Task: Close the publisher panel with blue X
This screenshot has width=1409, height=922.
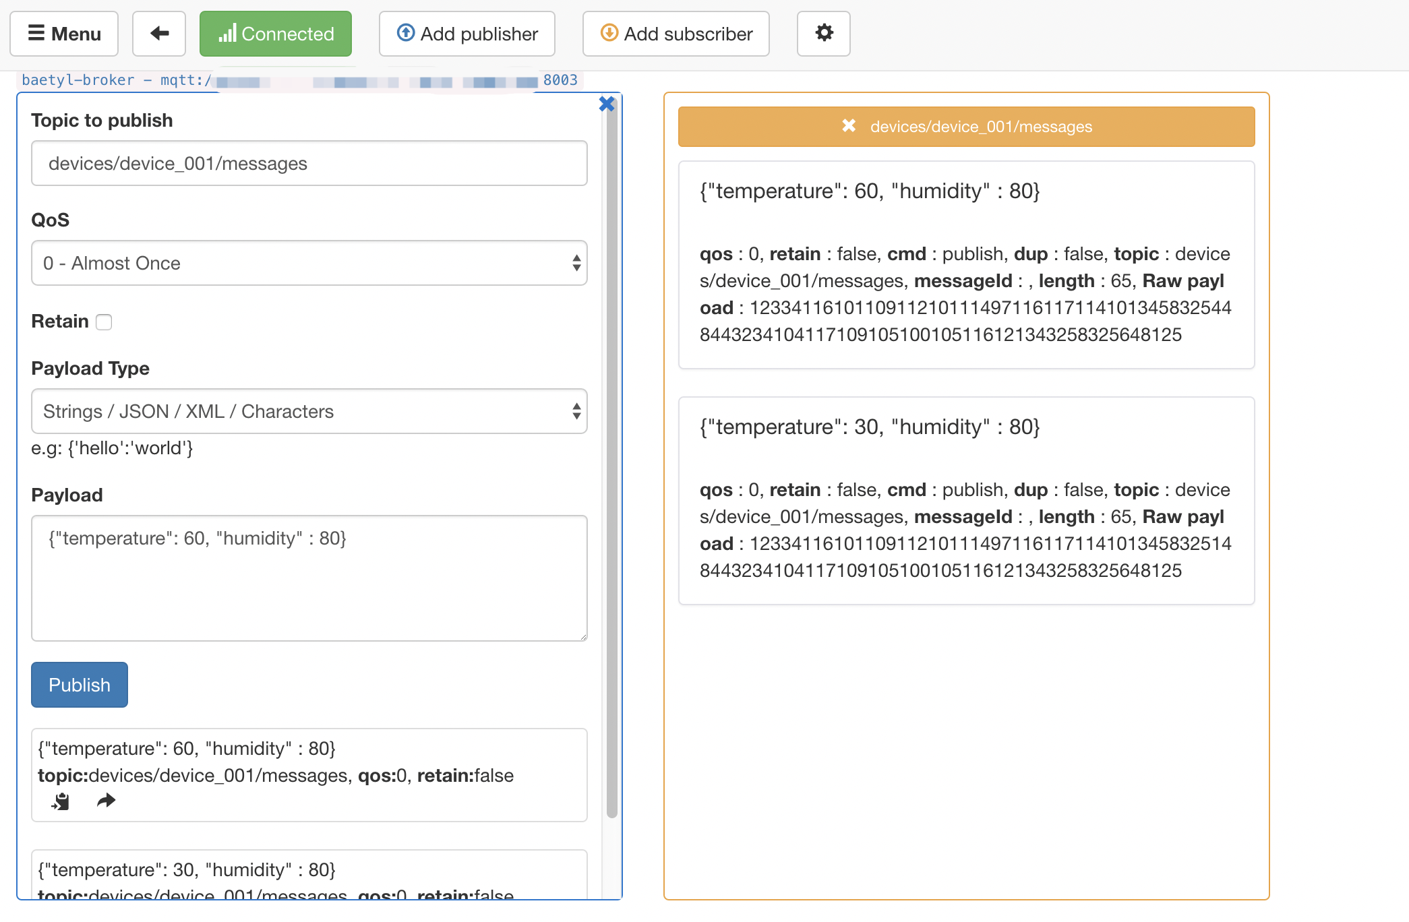Action: (x=607, y=104)
